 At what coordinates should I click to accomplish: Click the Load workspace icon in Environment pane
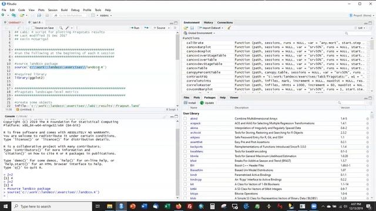click(x=186, y=28)
